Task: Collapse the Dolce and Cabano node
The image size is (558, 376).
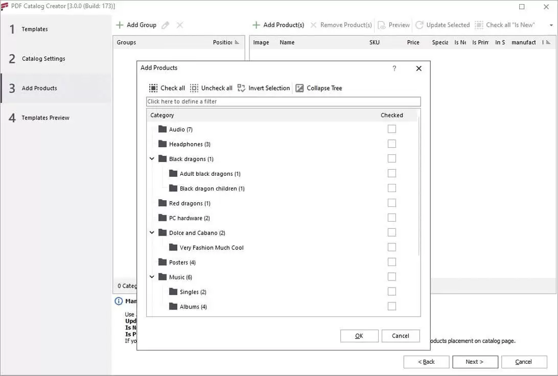Action: point(152,233)
